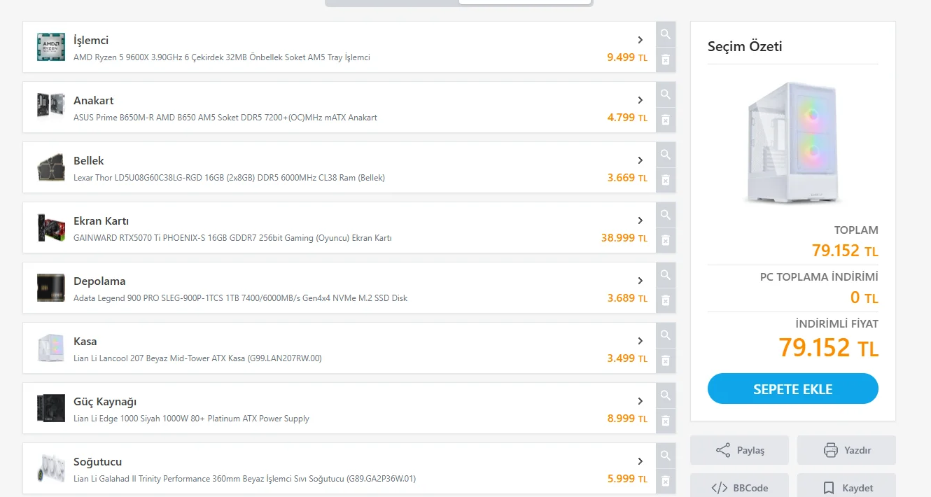This screenshot has height=497, width=931.
Task: Remove the İşlemci component with delete icon
Action: coord(666,59)
